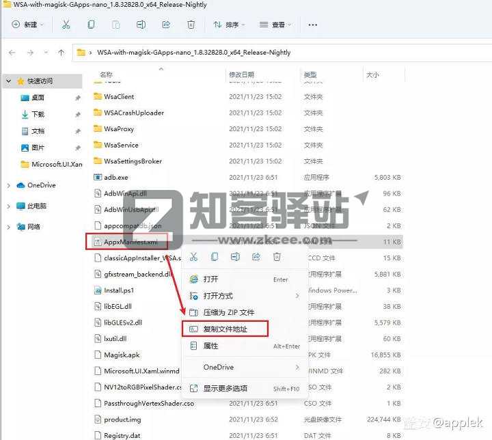
Task: Select Microsoft.UI.Xan folder in the sidebar
Action: (51, 164)
